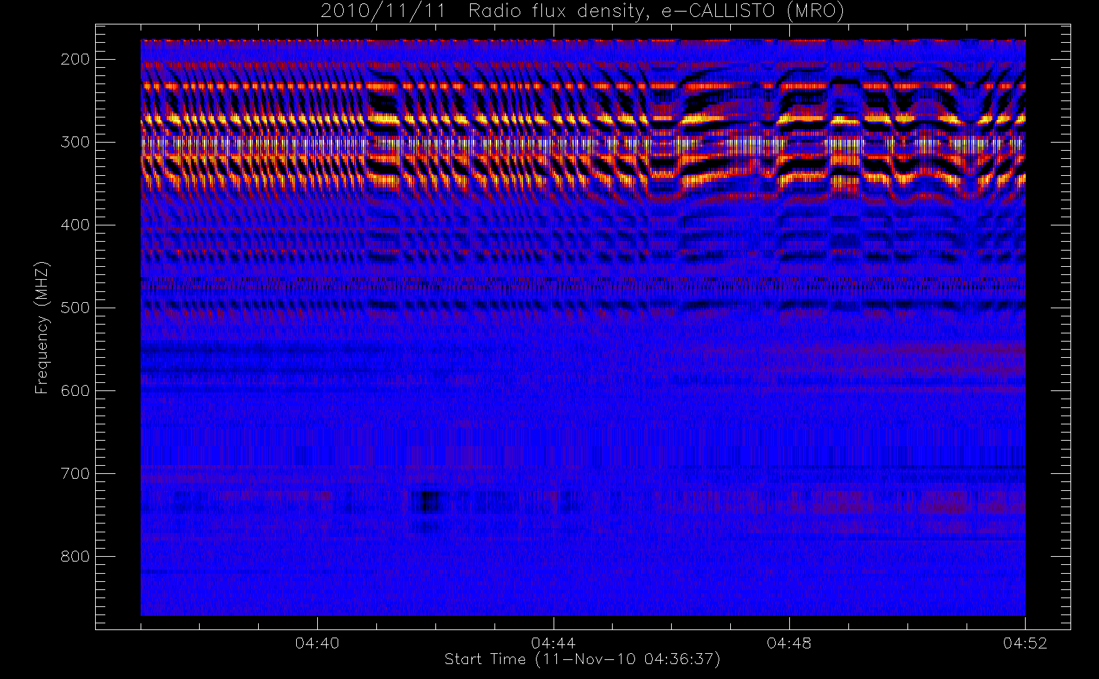The width and height of the screenshot is (1099, 679).
Task: Click the dark absorption spot near 740 MHz
Action: coord(428,502)
